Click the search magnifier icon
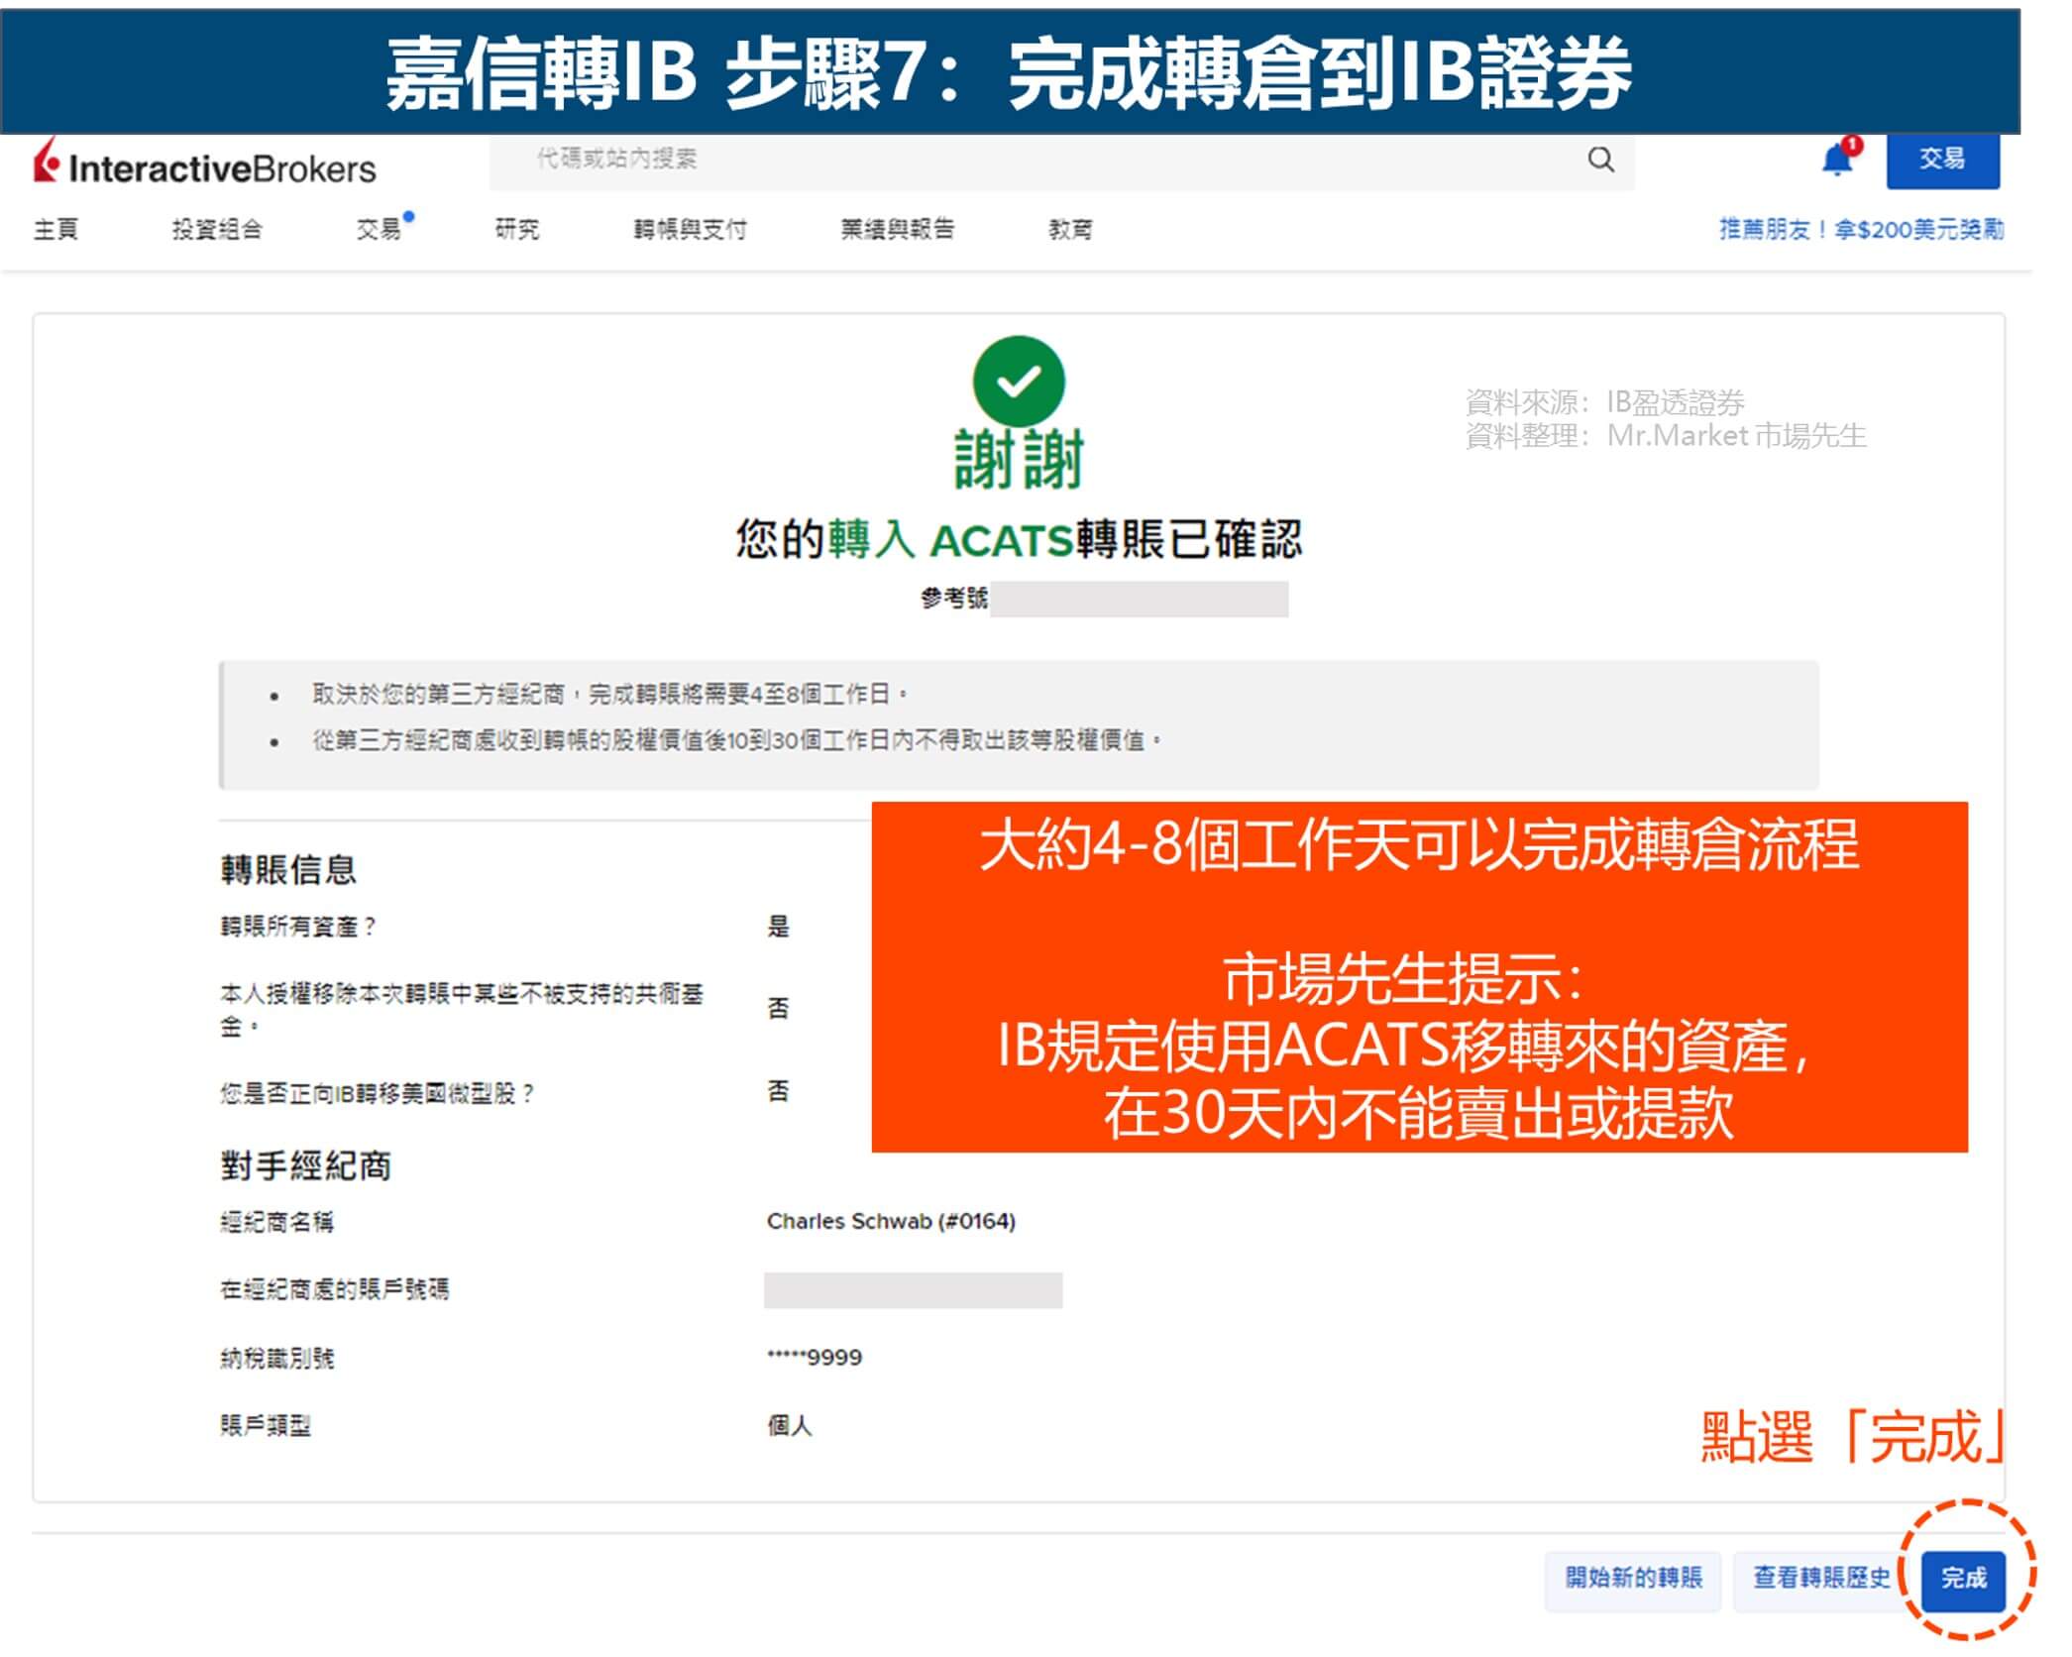The width and height of the screenshot is (2072, 1657). 1600,160
